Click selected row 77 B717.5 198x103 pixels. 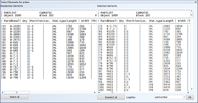pyautogui.click(x=144, y=61)
